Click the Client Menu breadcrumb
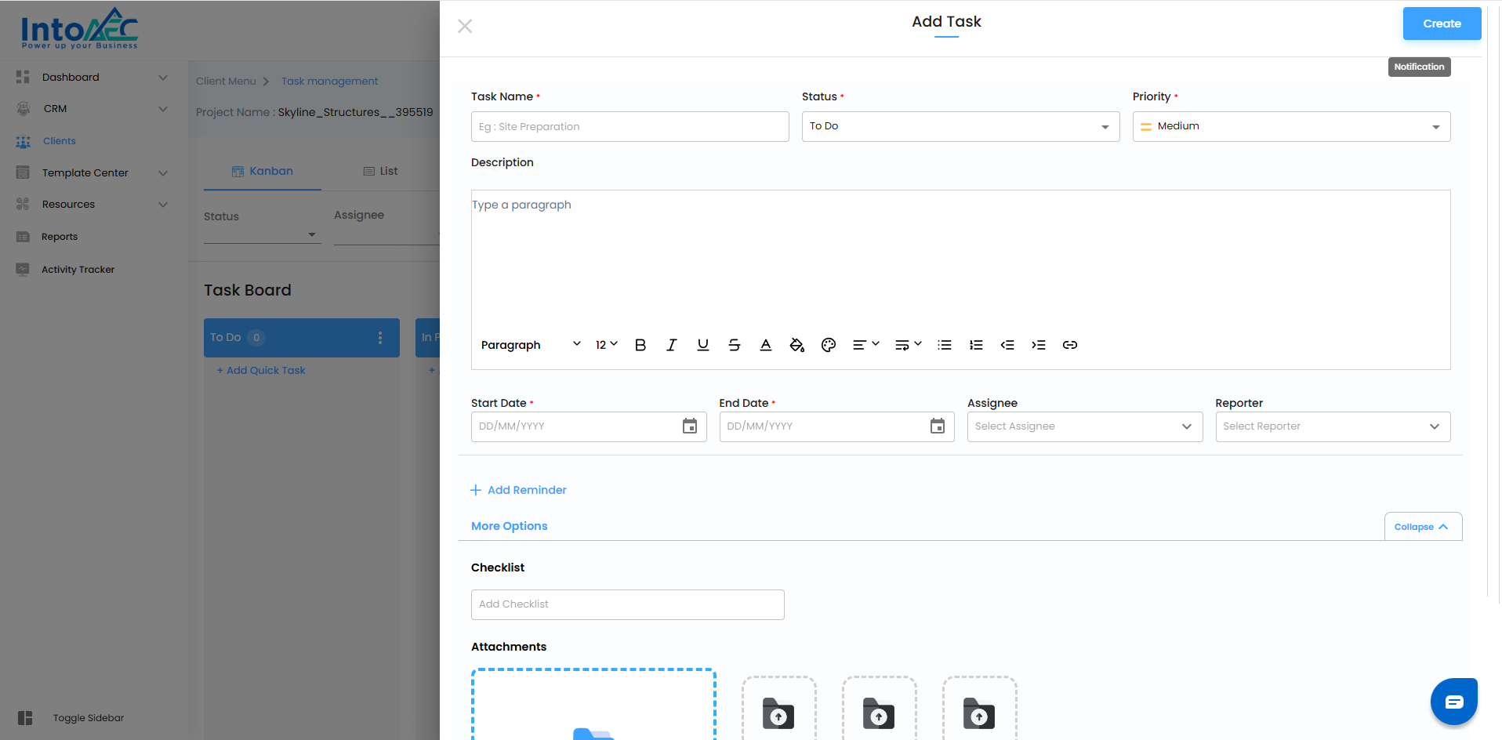The image size is (1502, 740). click(226, 81)
